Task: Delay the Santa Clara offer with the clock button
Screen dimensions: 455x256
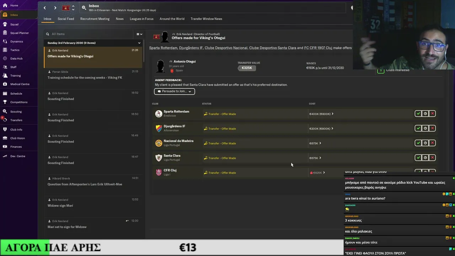Action: (x=425, y=158)
